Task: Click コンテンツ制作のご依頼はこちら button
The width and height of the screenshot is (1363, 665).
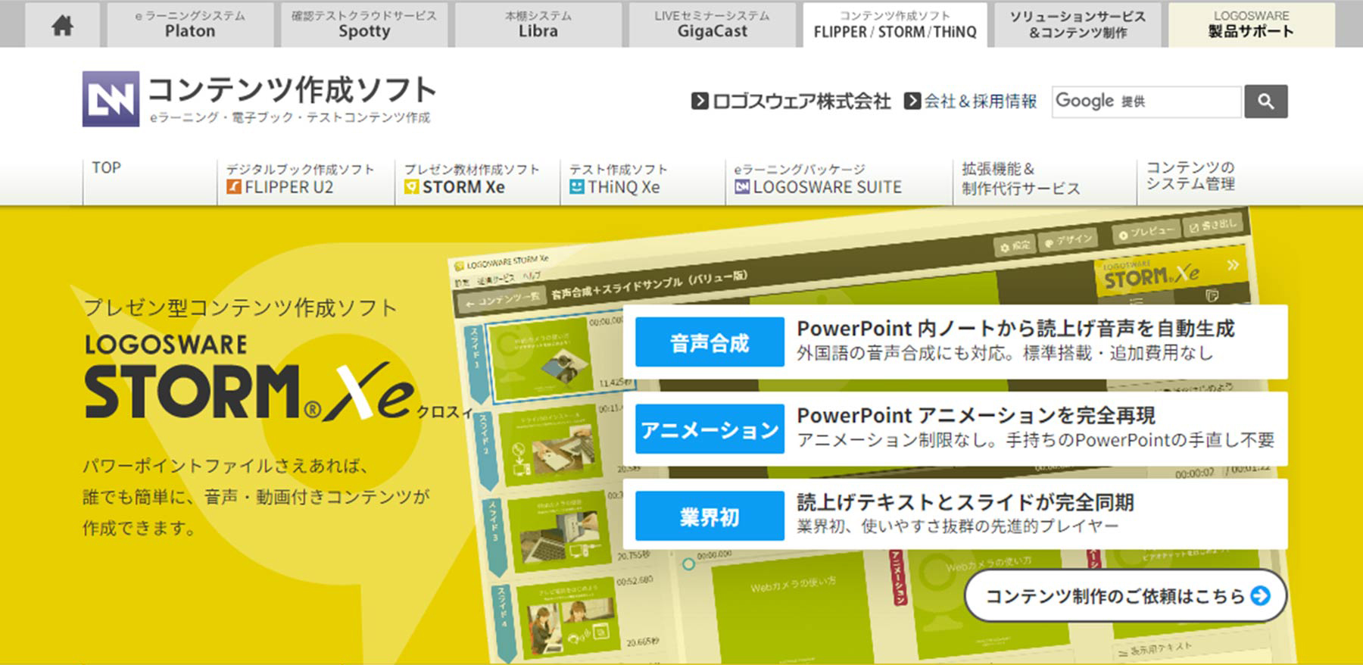Action: [1126, 596]
